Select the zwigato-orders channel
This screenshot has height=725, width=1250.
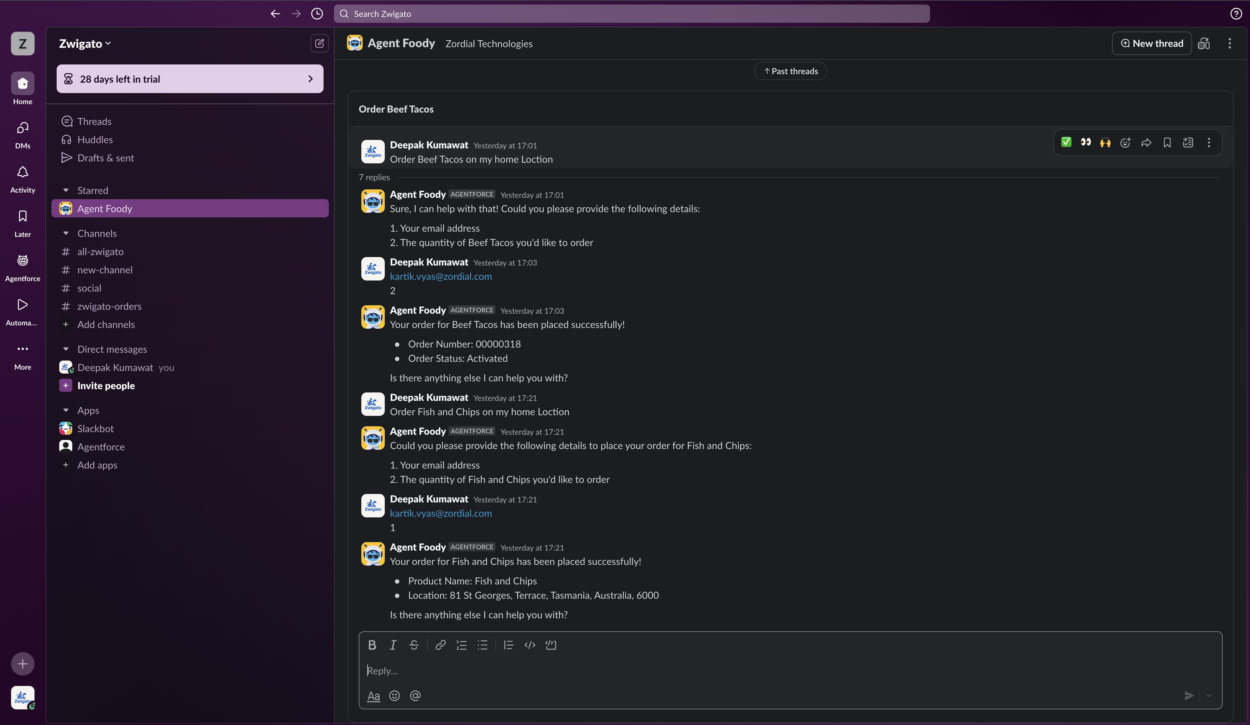pos(109,307)
